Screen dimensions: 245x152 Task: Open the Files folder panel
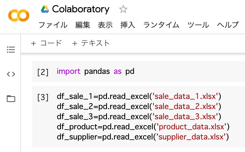[x=11, y=99]
